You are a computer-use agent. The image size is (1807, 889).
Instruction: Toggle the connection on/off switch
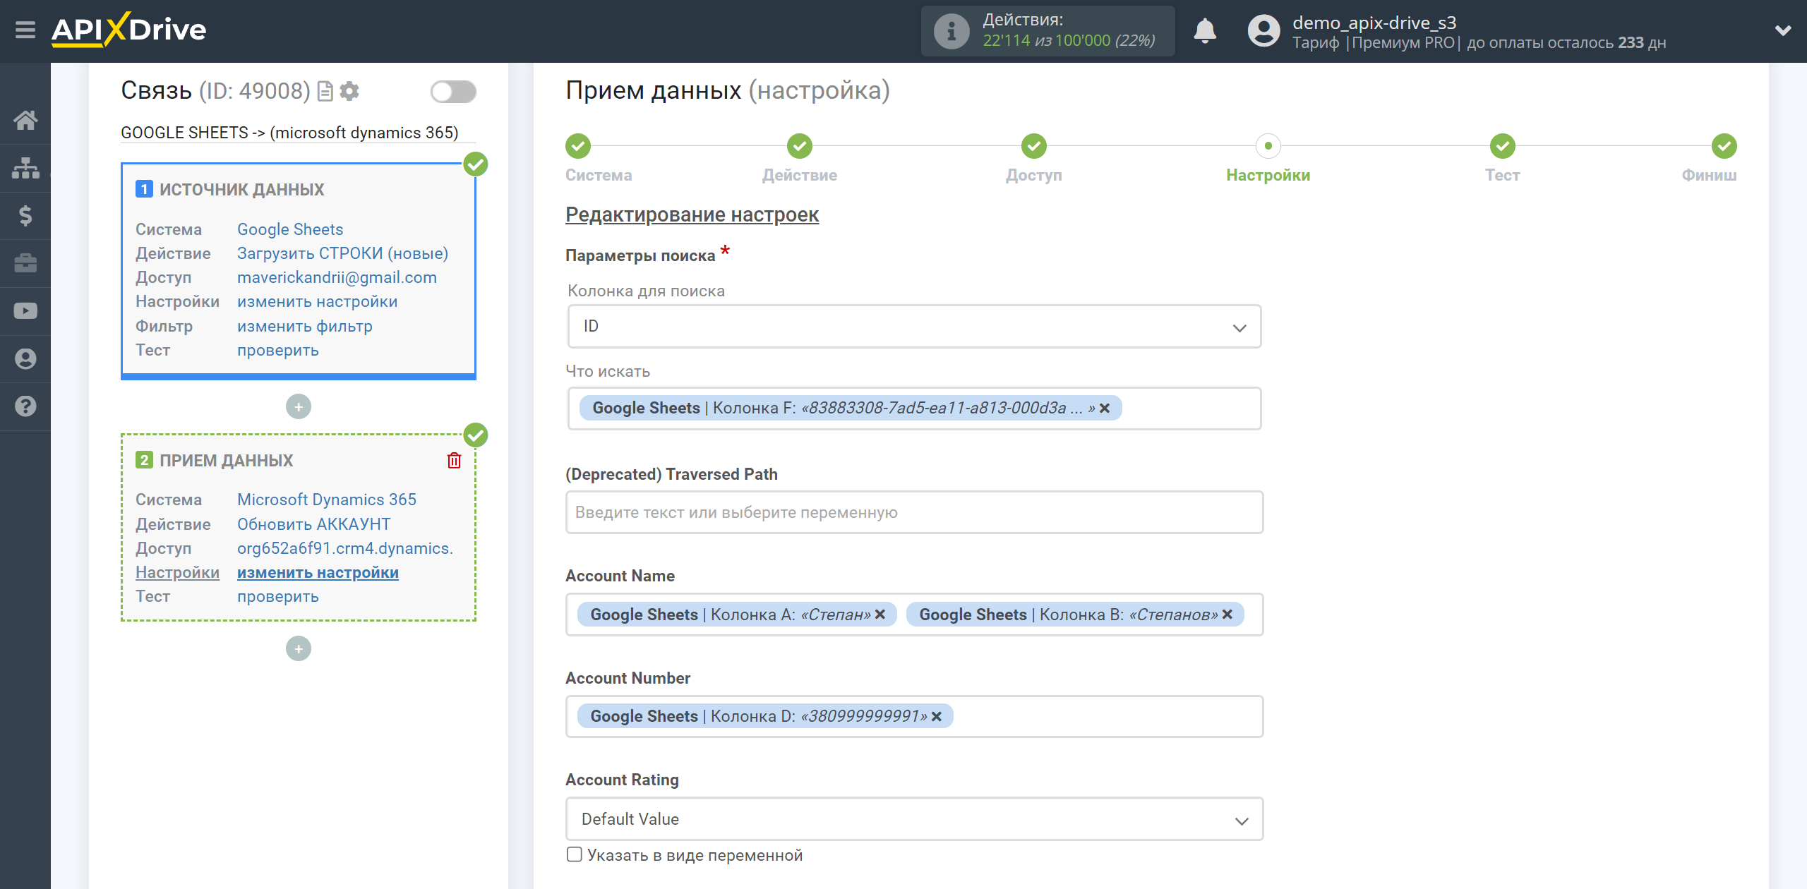(453, 92)
